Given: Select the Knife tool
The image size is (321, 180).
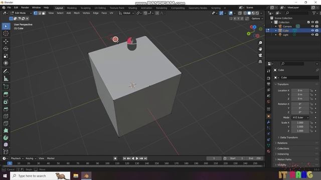Looking at the screenshot, I should [6, 123].
